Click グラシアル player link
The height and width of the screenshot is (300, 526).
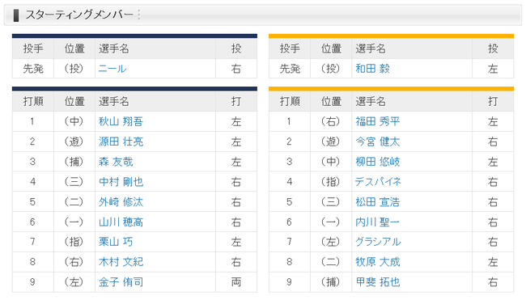coord(378,242)
